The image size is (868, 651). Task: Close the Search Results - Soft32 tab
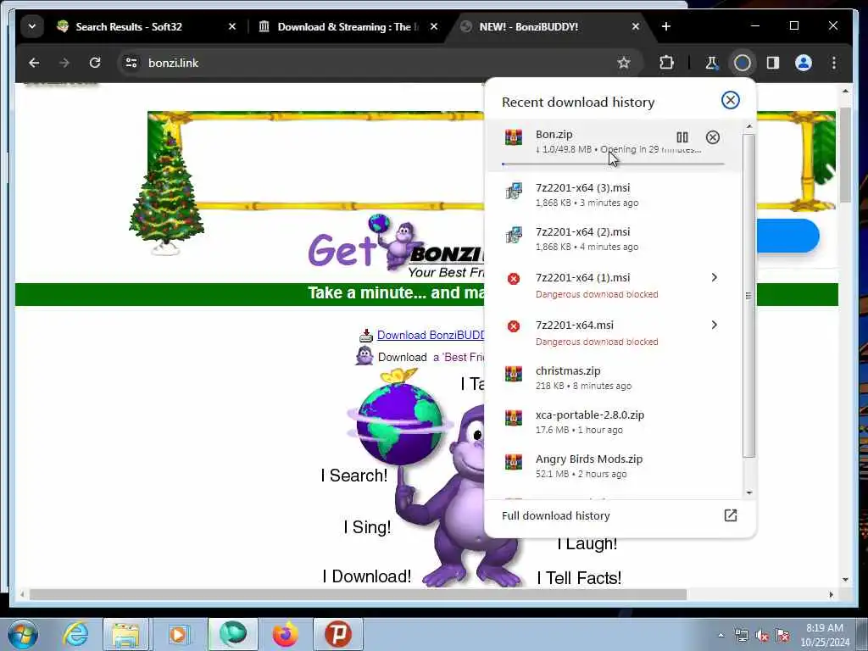pyautogui.click(x=232, y=26)
